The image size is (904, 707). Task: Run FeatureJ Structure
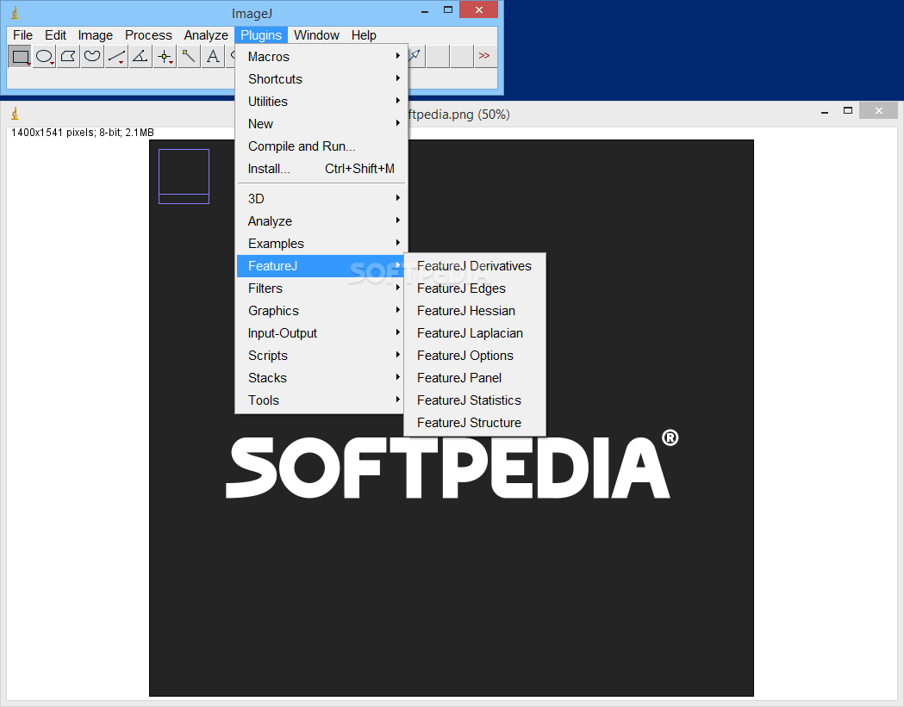[x=475, y=424]
